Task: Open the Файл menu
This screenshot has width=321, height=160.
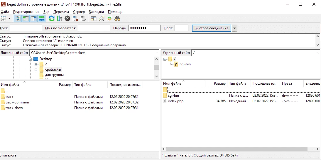Action: click(x=5, y=12)
